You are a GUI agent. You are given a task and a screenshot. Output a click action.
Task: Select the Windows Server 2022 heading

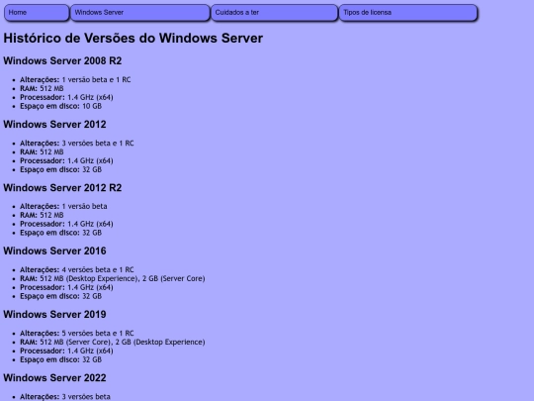[x=54, y=378]
